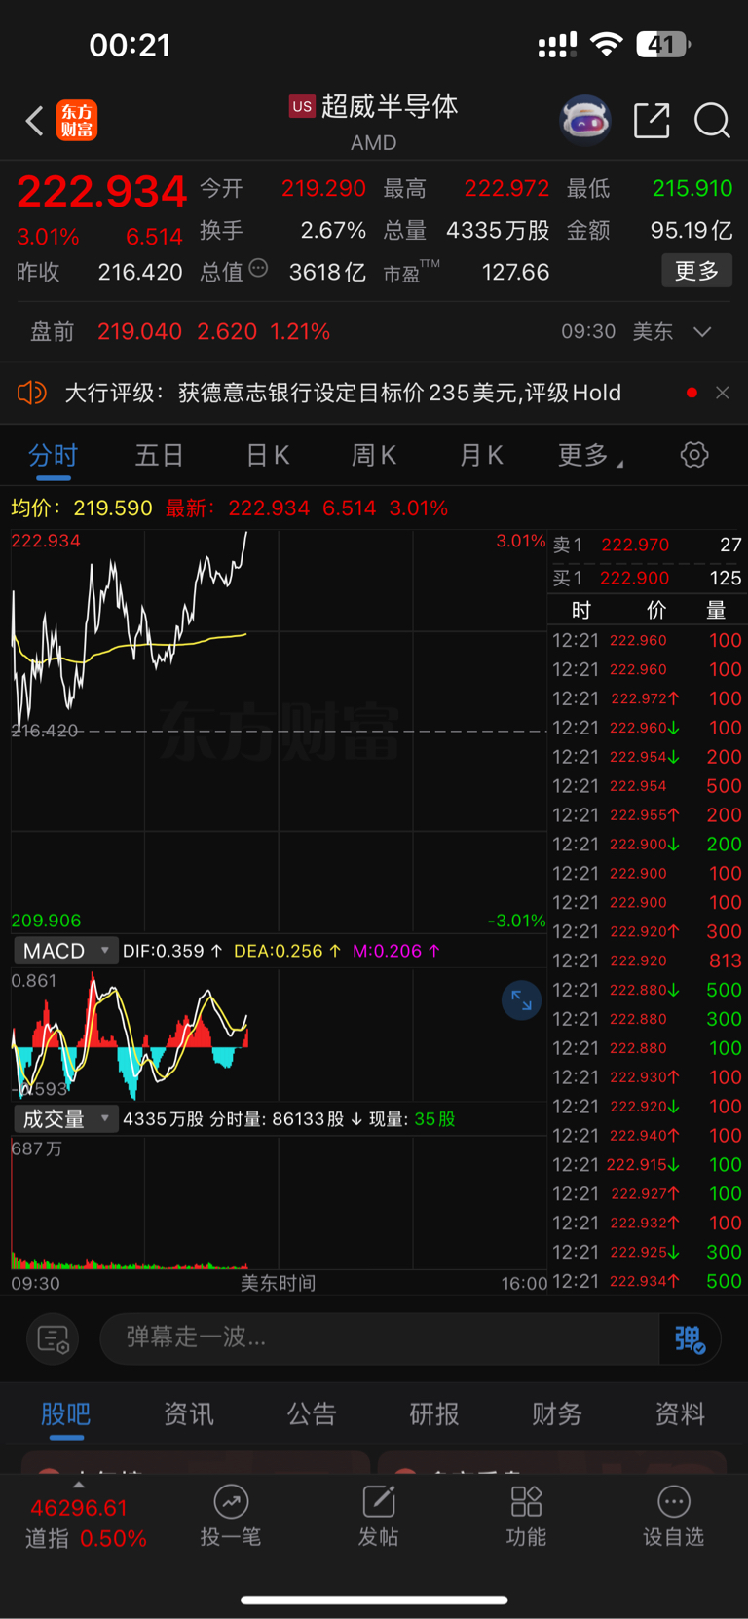Tap the US market flag badge

click(x=302, y=106)
